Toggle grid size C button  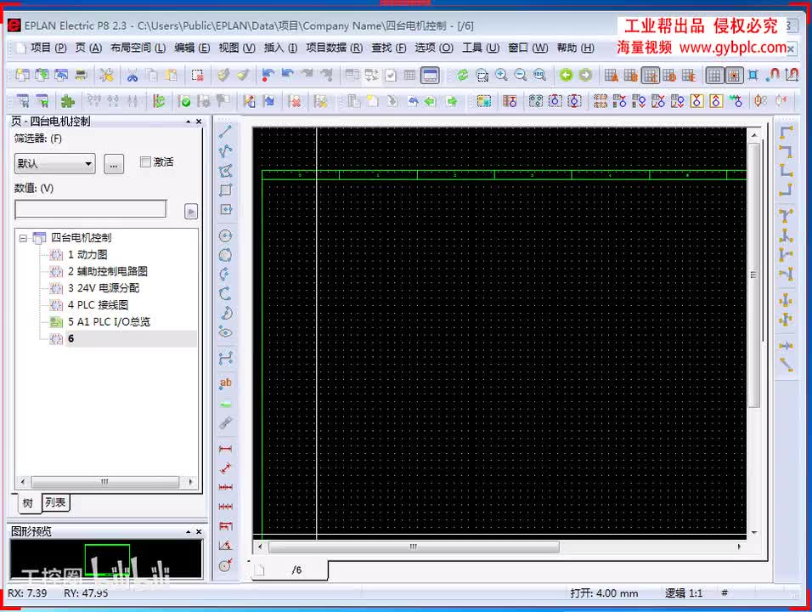click(650, 76)
